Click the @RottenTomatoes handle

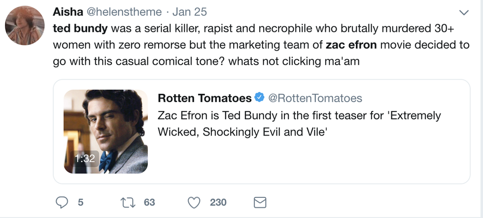click(x=315, y=98)
